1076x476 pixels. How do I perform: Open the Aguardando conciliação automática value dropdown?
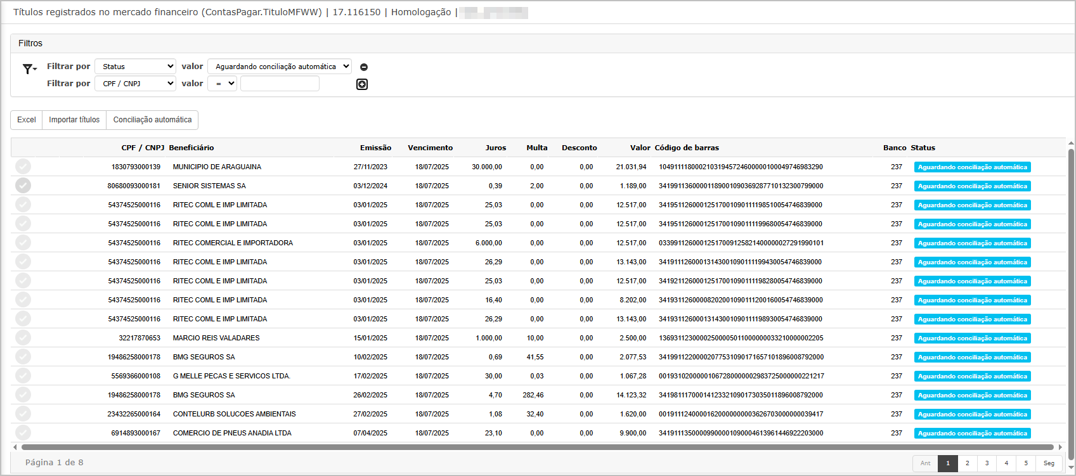click(x=280, y=67)
